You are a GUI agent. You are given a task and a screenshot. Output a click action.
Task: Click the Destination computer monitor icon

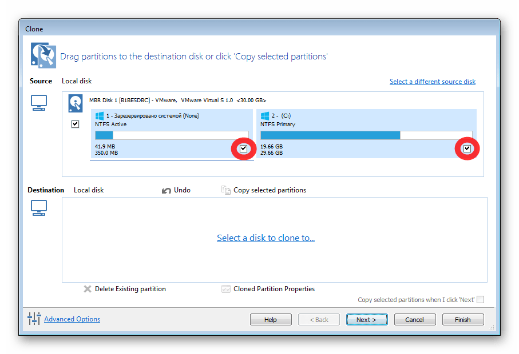coord(39,208)
